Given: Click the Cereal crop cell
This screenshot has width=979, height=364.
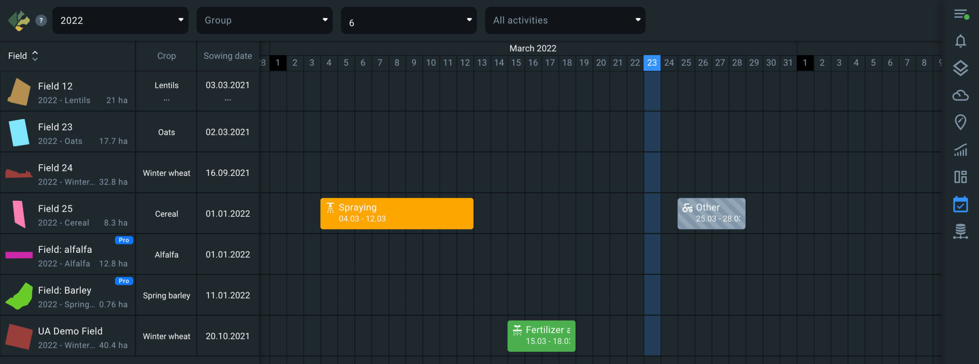Looking at the screenshot, I should tap(166, 214).
